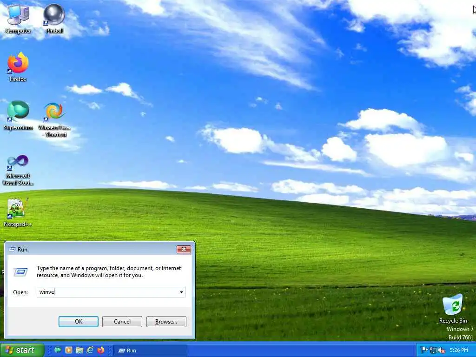
Task: Click the 5:26 PM clock
Action: [x=458, y=350]
